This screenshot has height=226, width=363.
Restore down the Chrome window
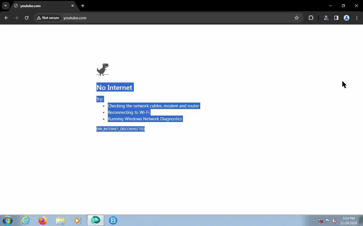[x=343, y=6]
